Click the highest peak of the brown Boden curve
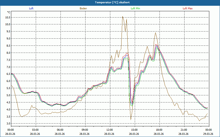Screen dimensions: 220x137 pyautogui.click(x=123, y=17)
